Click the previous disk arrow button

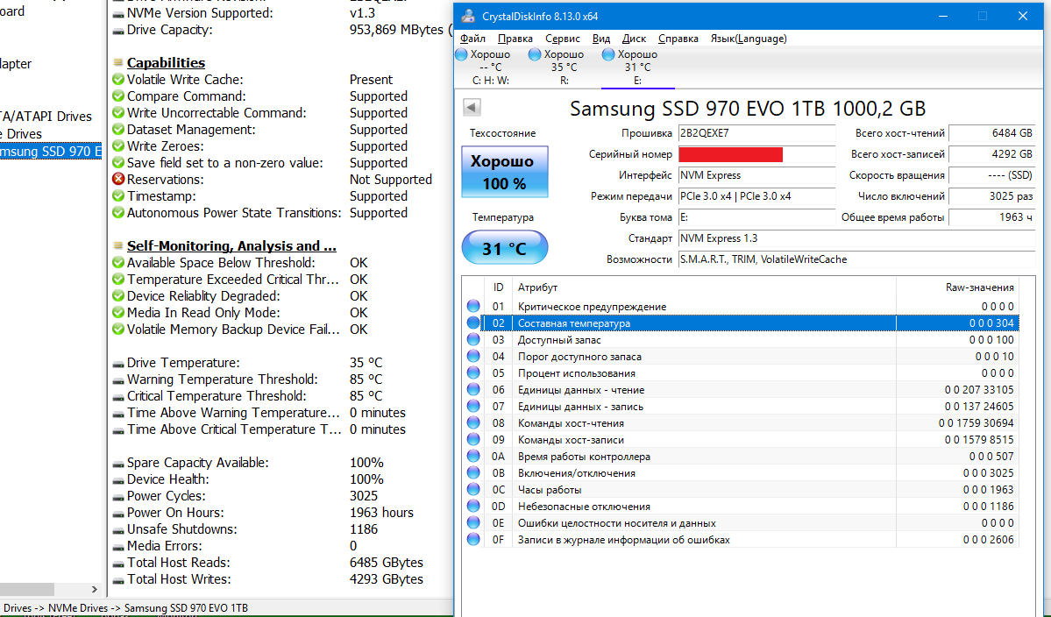coord(472,107)
